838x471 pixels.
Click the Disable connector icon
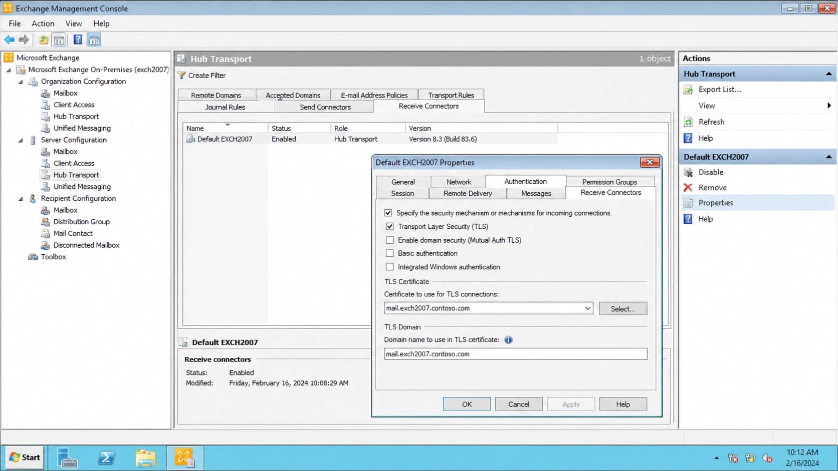pos(689,172)
